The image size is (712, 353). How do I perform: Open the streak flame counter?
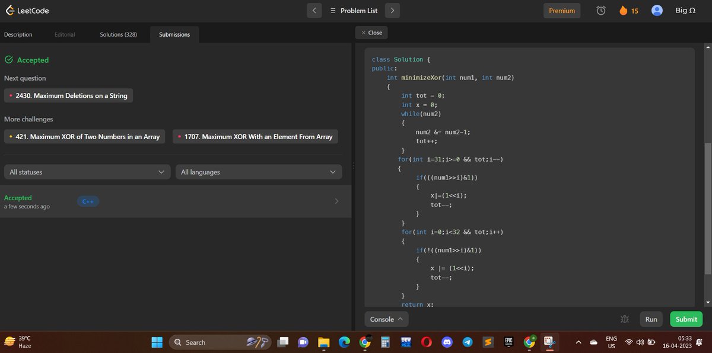pos(628,11)
